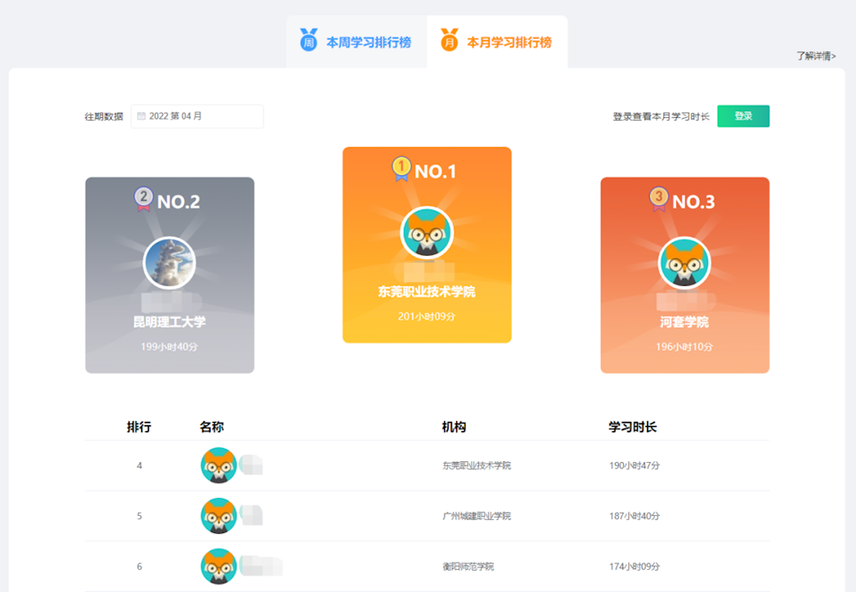Click 昆明理工大学 on the NO.2 card

pos(169,323)
